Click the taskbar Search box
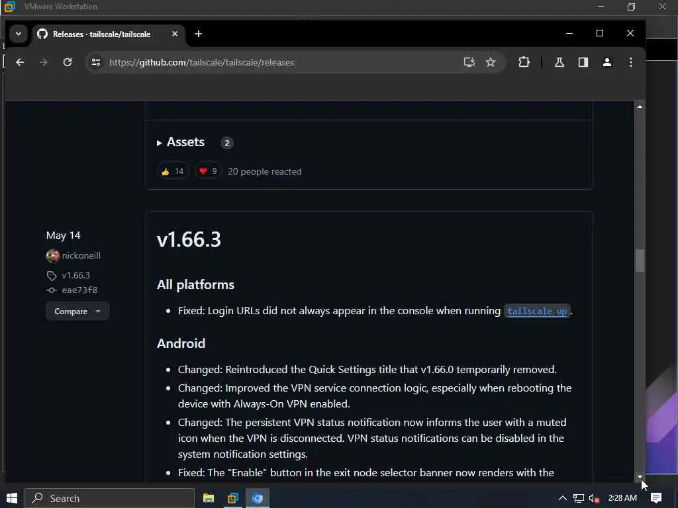The image size is (678, 508). pyautogui.click(x=109, y=498)
